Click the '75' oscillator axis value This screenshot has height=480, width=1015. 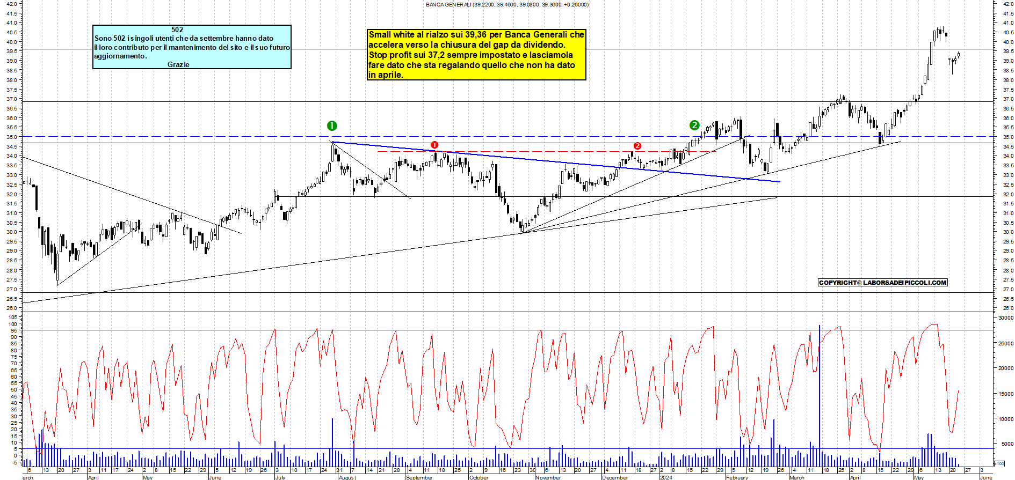pyautogui.click(x=14, y=357)
